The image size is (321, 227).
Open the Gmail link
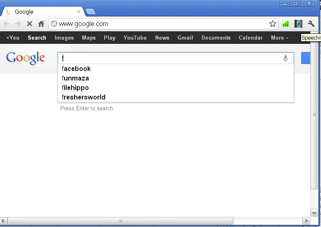pos(185,38)
